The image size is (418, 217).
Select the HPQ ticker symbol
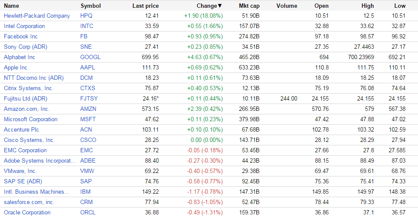(x=86, y=16)
